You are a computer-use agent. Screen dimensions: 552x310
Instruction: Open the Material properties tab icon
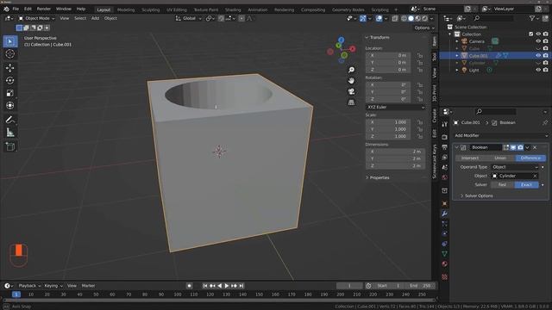point(445,264)
